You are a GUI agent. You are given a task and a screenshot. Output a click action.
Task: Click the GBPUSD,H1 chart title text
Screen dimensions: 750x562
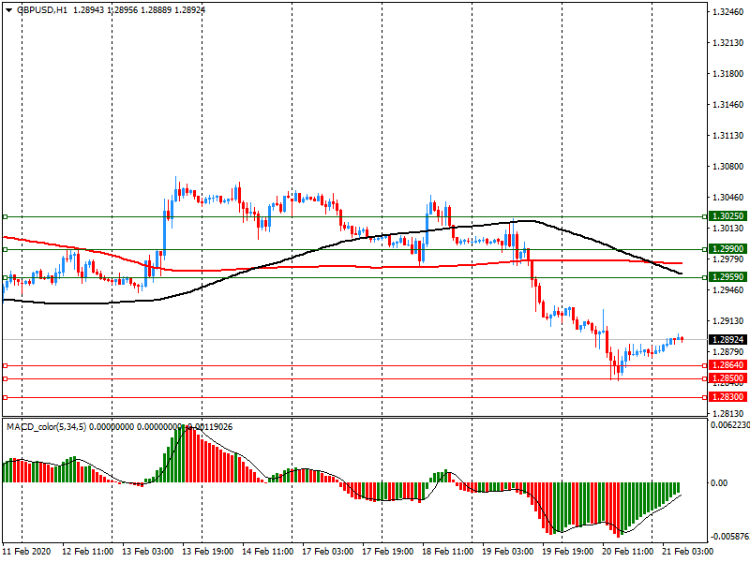tap(41, 9)
